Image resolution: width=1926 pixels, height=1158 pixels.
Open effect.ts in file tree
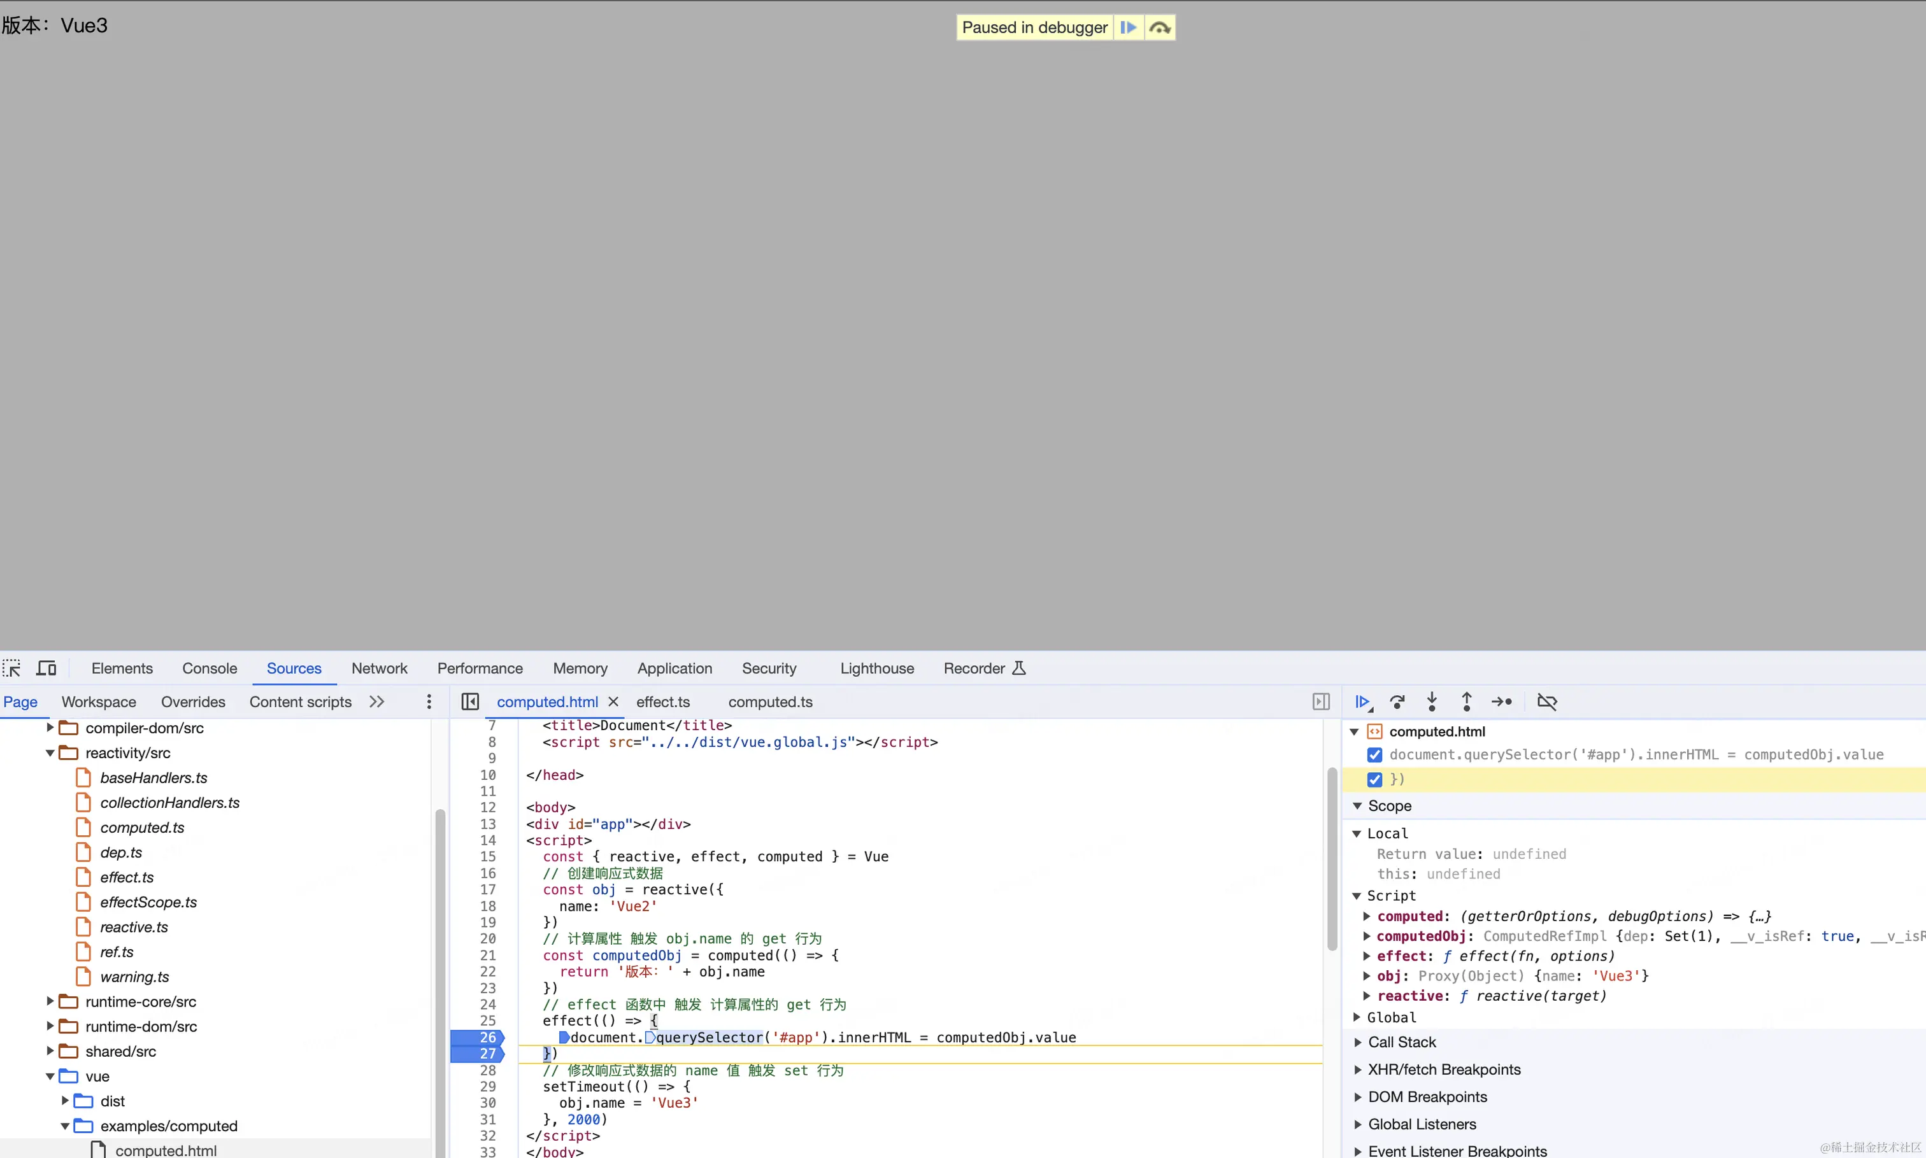point(127,877)
